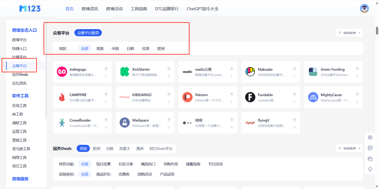
Task: Click the back-to-top arrow icon
Action: click(x=370, y=169)
